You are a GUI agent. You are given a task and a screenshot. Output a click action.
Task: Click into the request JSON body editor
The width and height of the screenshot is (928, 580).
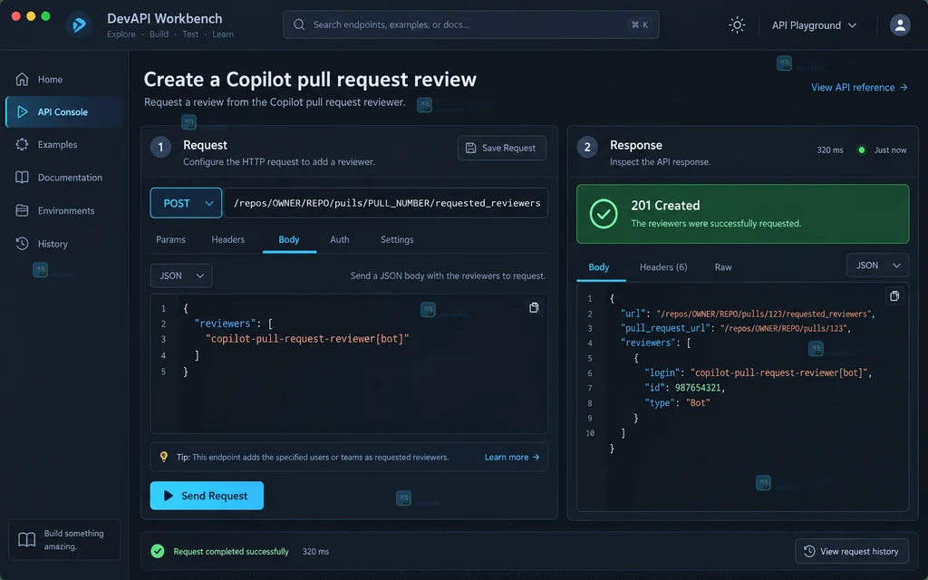click(349, 364)
